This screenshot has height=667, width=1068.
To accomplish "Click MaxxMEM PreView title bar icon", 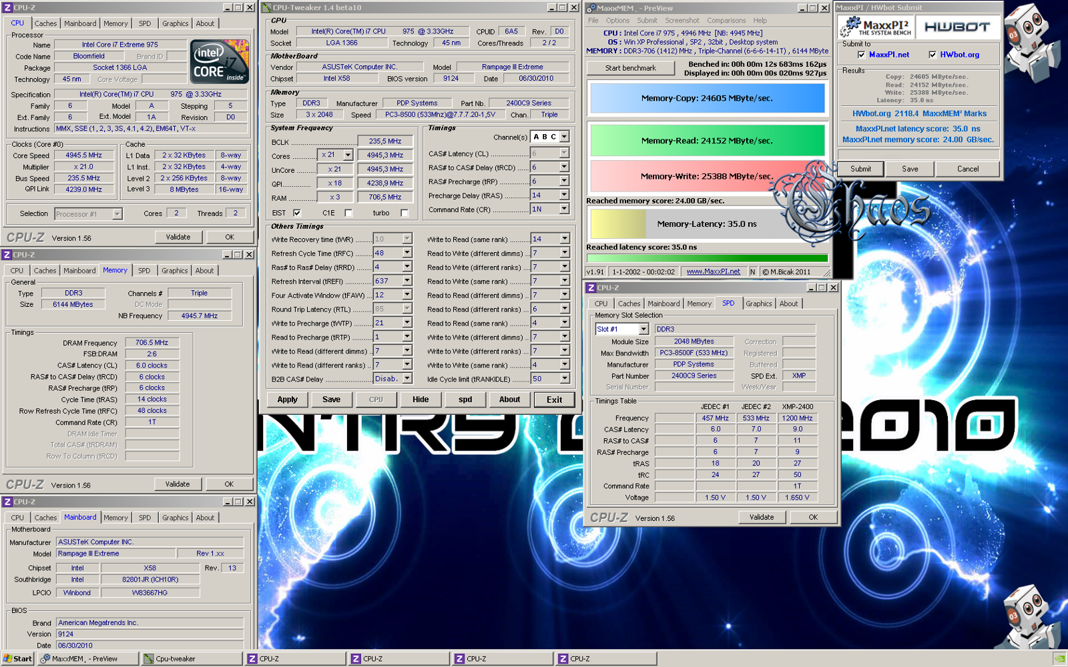I will coord(591,8).
